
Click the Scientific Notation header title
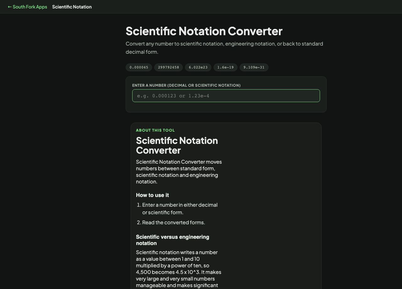coord(72,7)
